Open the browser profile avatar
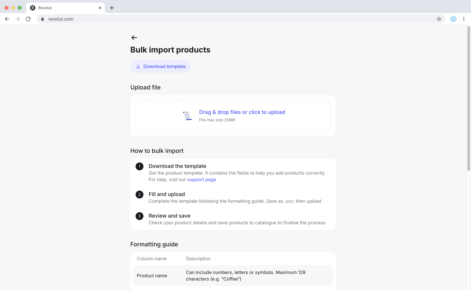Viewport: 471px width, 290px height. 453,19
